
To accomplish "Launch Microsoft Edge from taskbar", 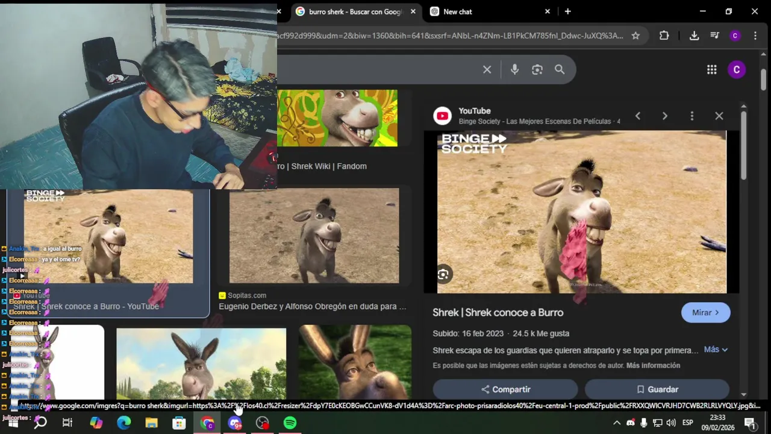I will click(x=124, y=423).
